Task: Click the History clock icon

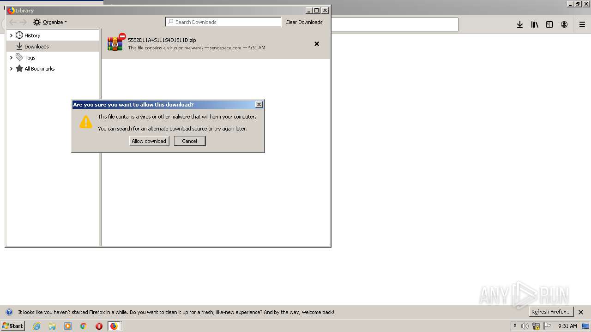Action: 19,35
